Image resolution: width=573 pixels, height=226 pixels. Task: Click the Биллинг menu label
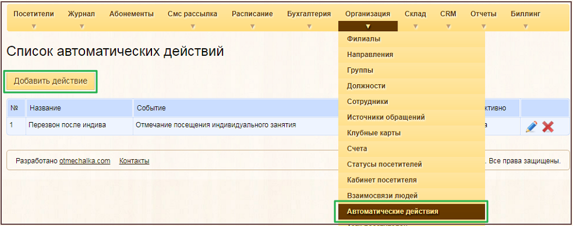tap(525, 14)
